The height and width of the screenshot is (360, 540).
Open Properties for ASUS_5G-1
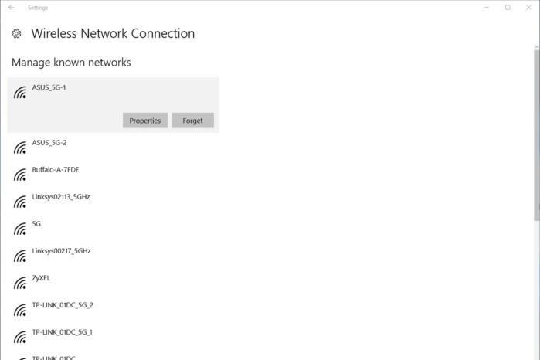tap(144, 121)
